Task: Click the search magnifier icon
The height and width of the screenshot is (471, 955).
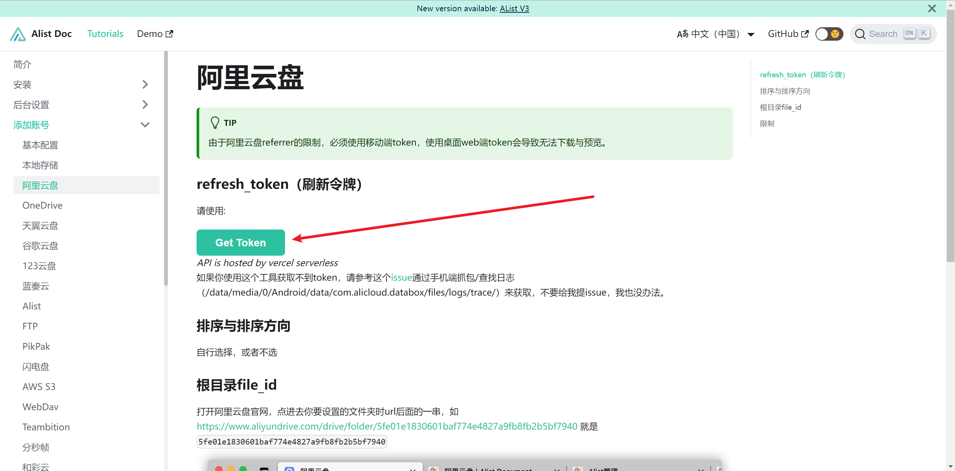Action: point(860,34)
